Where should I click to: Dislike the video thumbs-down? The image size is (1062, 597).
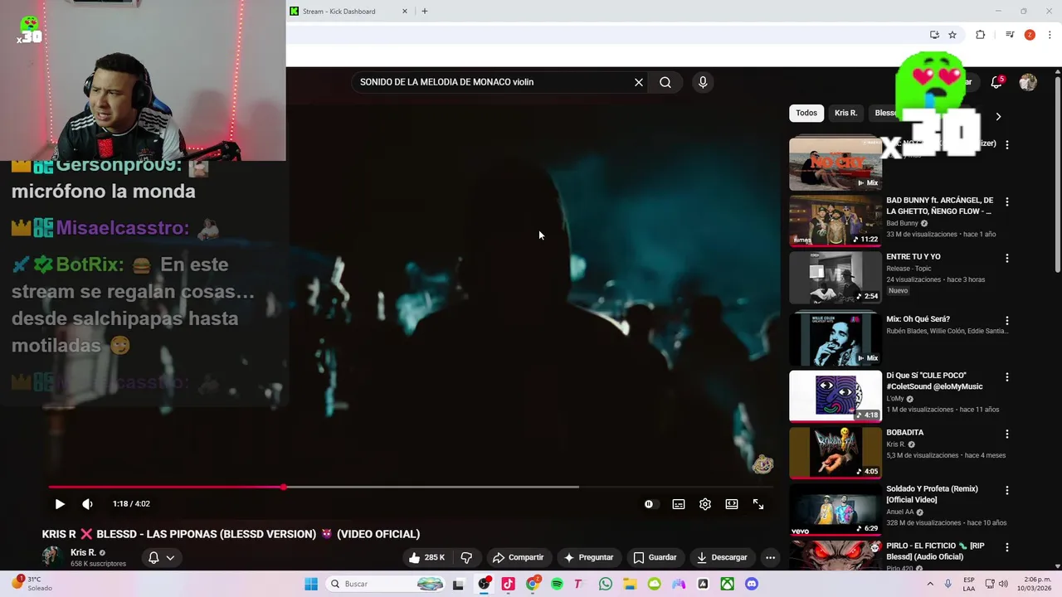(x=466, y=557)
